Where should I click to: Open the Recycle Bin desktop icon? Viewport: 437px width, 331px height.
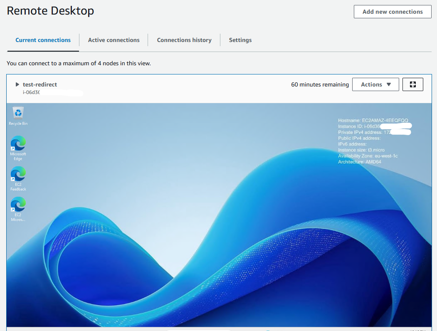pyautogui.click(x=18, y=114)
